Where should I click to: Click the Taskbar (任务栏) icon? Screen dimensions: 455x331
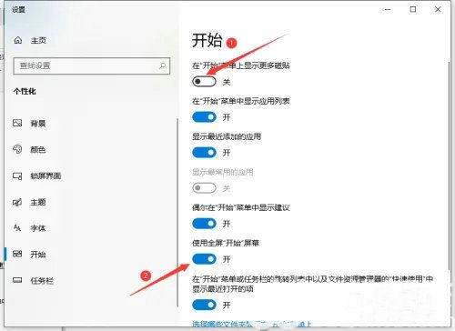point(17,280)
